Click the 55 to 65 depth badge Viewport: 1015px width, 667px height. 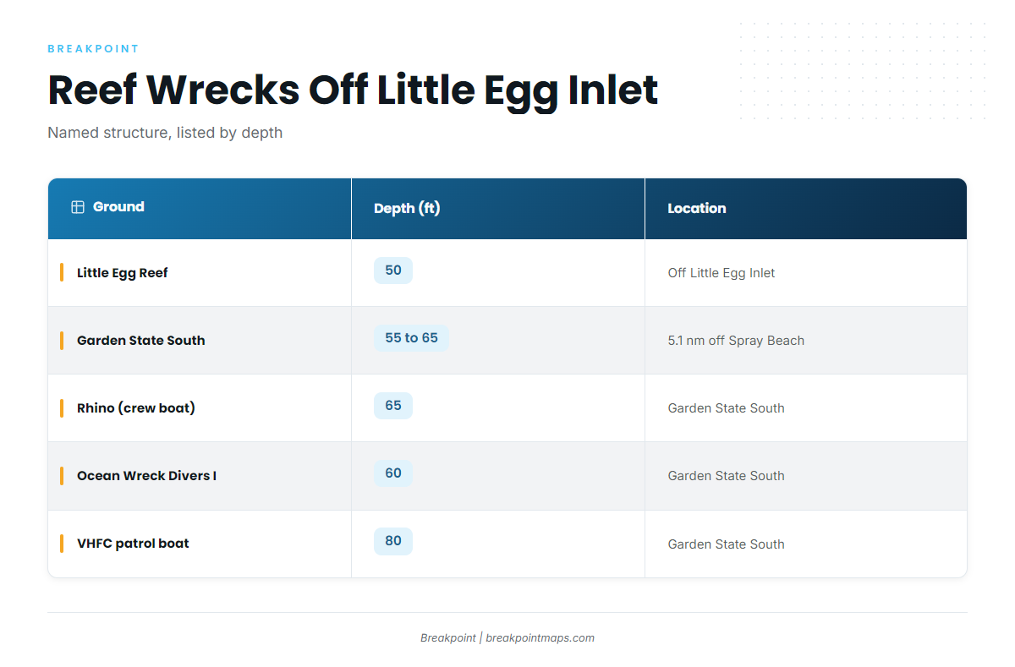[x=411, y=338]
